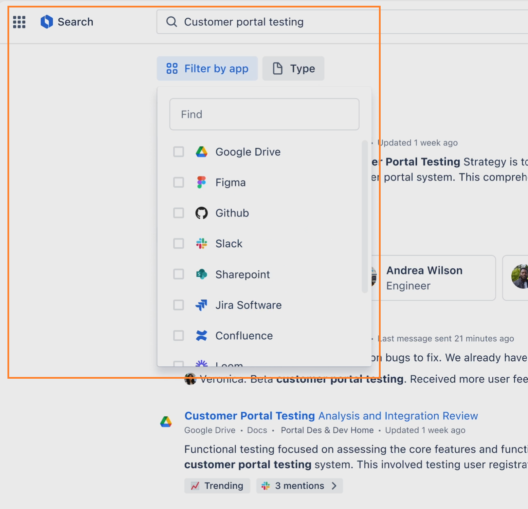Click the Find field in filter panel
The height and width of the screenshot is (509, 528).
pos(264,114)
